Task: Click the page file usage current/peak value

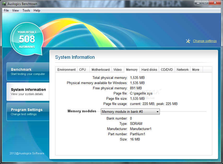Action: click(x=154, y=104)
